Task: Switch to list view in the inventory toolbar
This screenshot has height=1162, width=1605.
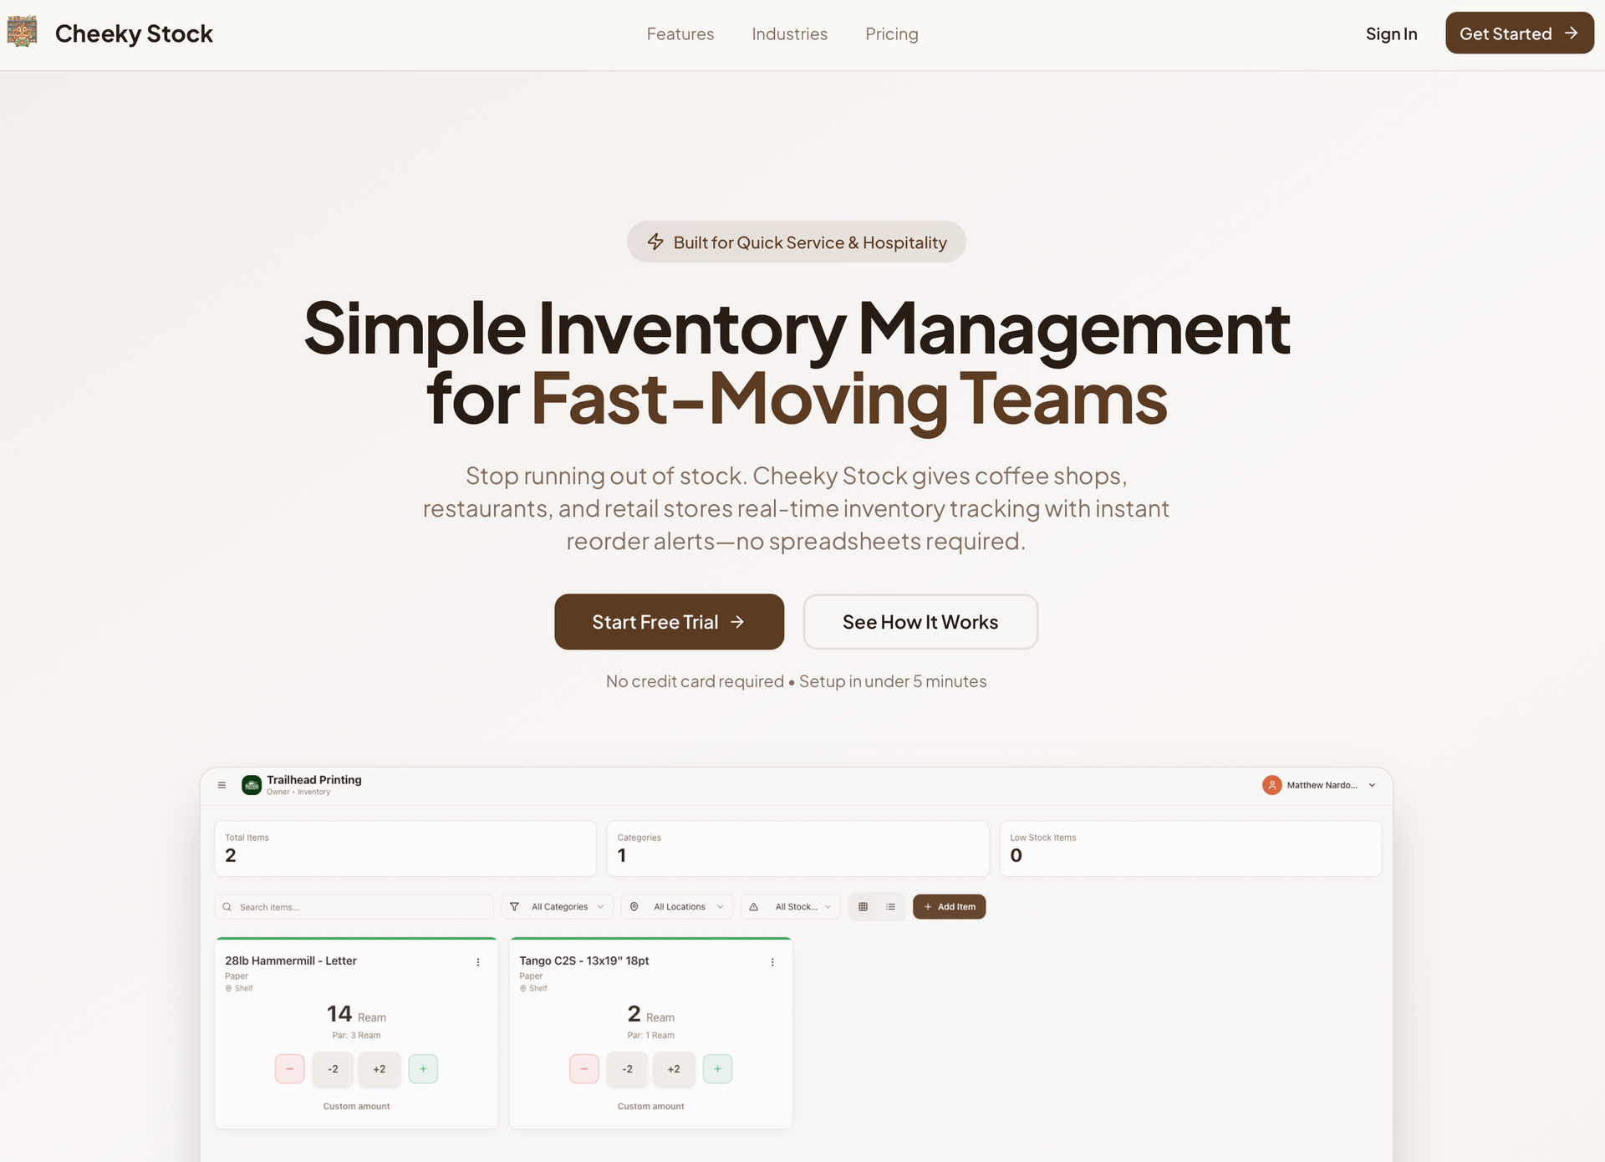Action: point(890,906)
